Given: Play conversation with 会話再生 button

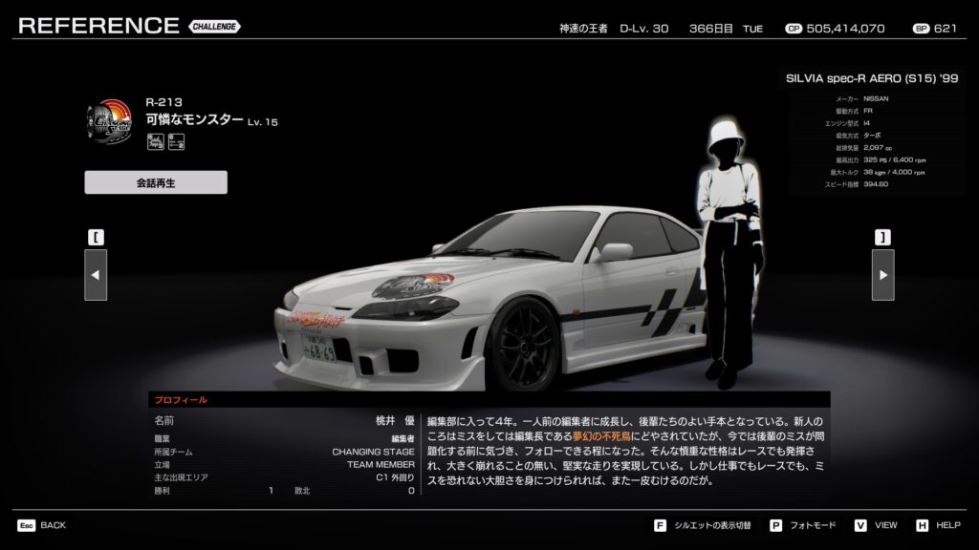Looking at the screenshot, I should (x=156, y=182).
